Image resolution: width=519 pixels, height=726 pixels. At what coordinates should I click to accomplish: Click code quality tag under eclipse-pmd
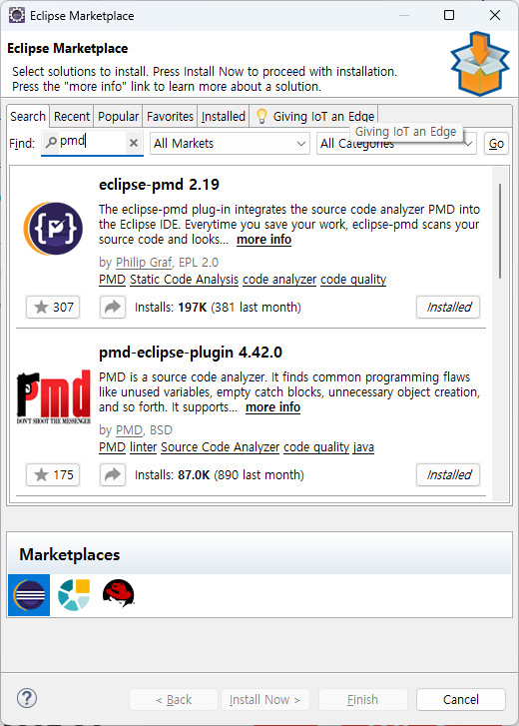click(x=353, y=280)
